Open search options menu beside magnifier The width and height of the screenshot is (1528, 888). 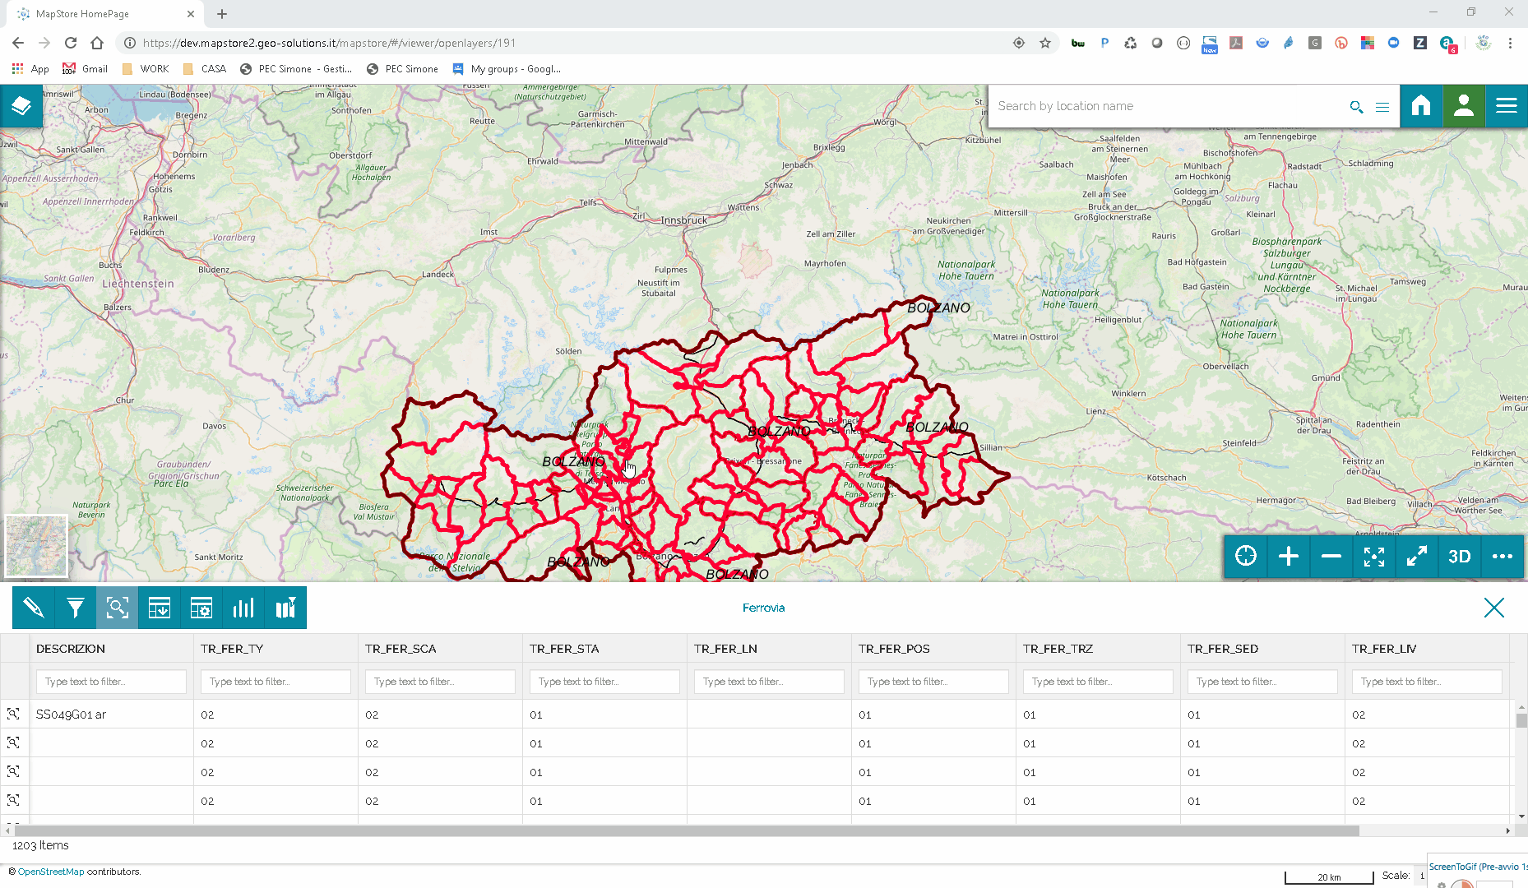coord(1382,107)
